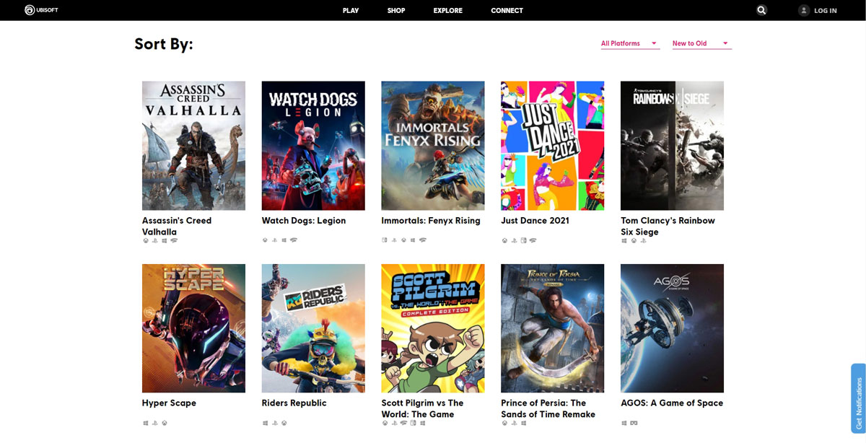Click the PlayStation icon under Rainbow Six Siege

click(x=643, y=241)
